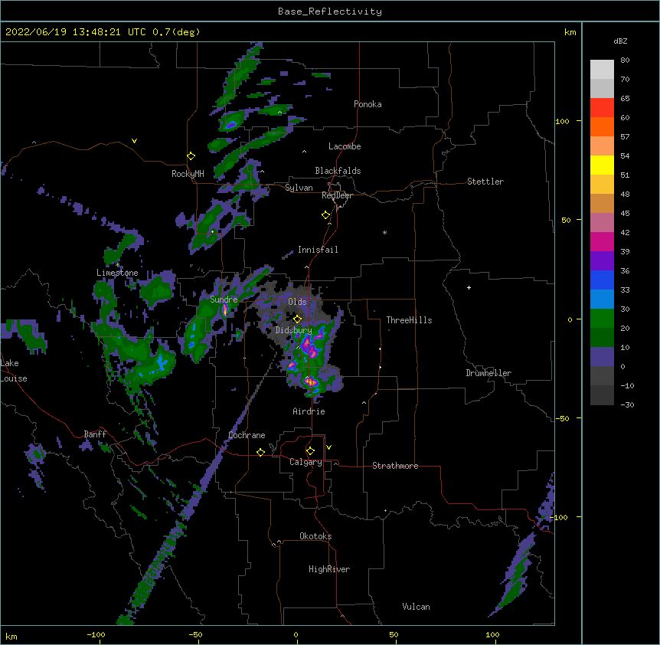
Task: Select the 33 dBZ light blue swatch
Action: (x=602, y=299)
